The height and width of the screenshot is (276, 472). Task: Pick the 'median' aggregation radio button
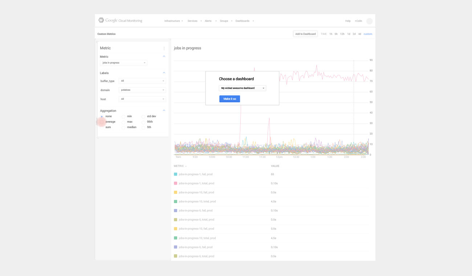[x=123, y=127]
